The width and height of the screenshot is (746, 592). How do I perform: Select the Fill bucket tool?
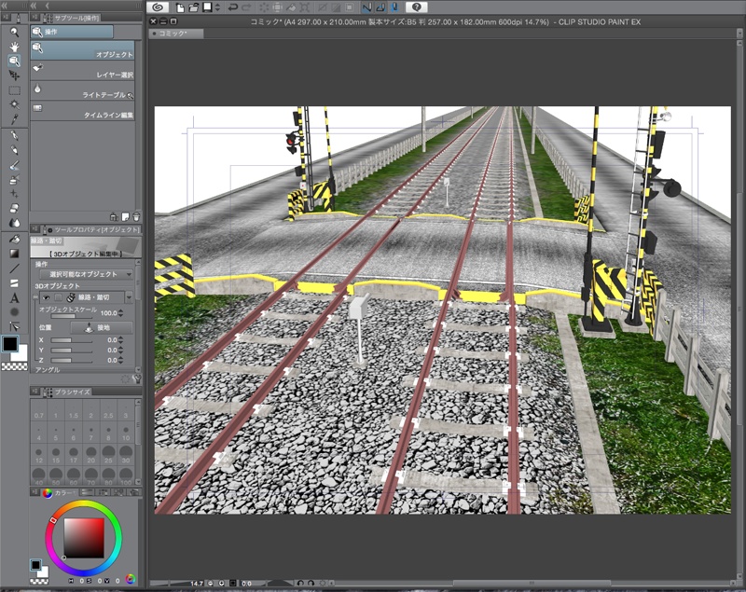pyautogui.click(x=14, y=240)
